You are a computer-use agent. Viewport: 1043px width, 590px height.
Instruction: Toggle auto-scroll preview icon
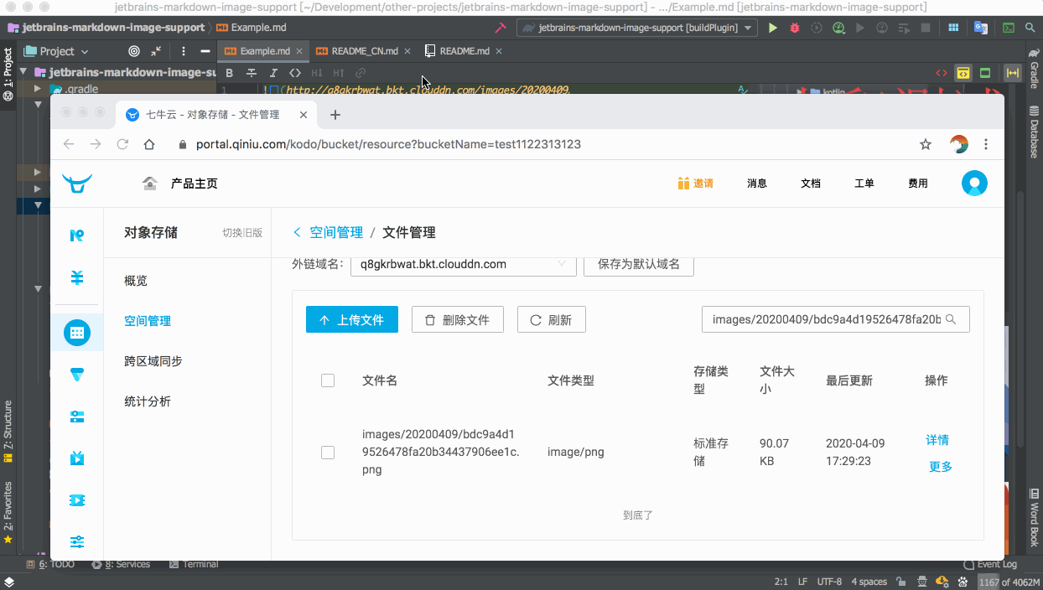1013,73
